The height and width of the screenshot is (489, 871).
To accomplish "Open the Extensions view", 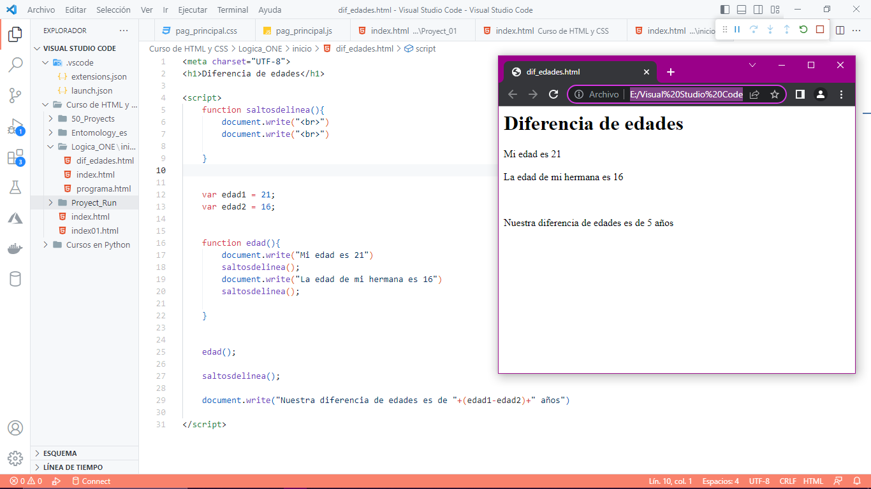I will [x=15, y=157].
